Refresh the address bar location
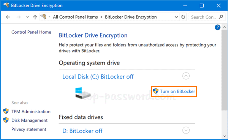Viewport: 228px width, 140px height. (x=183, y=17)
